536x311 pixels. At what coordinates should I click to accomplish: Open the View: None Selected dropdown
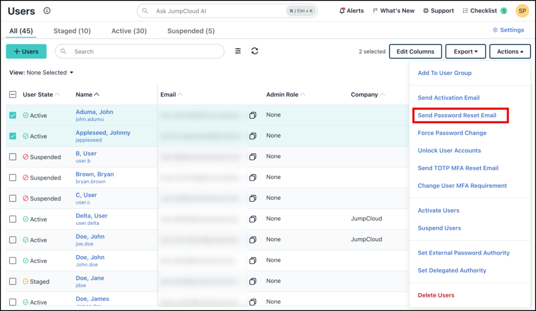[41, 72]
